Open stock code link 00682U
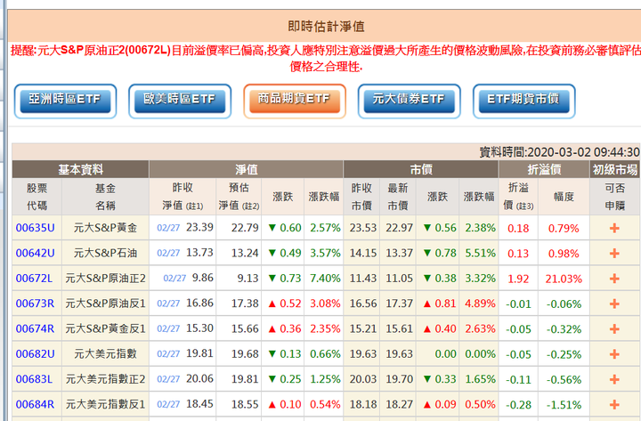641x421 pixels. 35,354
